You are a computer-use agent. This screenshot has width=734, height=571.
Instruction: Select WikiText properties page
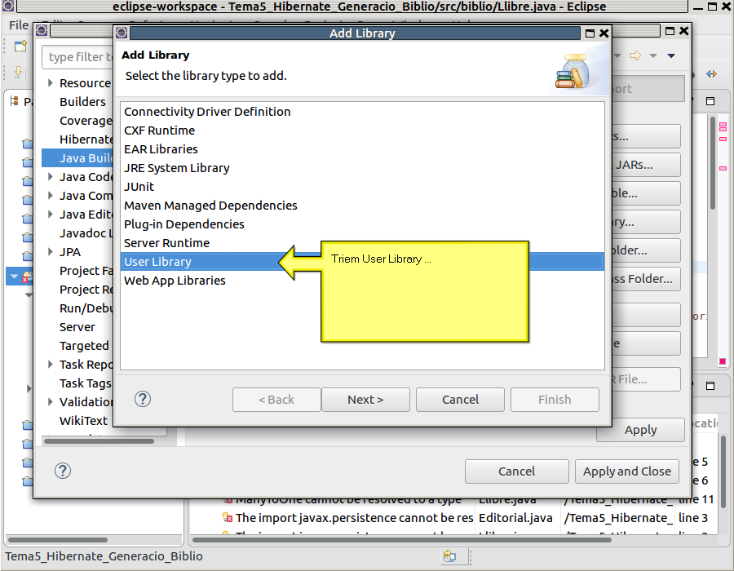point(83,421)
